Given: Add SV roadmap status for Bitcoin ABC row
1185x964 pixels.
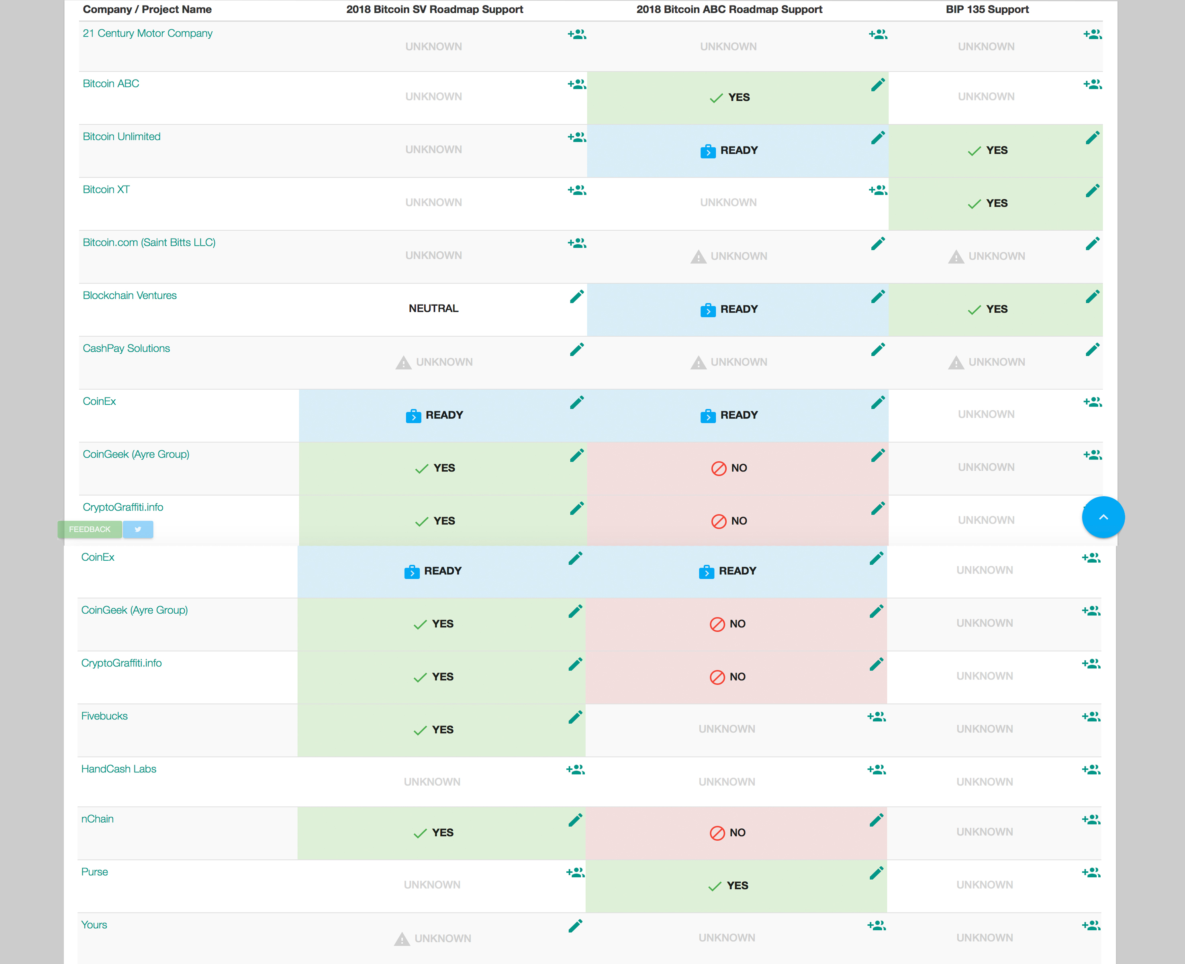Looking at the screenshot, I should click(576, 84).
